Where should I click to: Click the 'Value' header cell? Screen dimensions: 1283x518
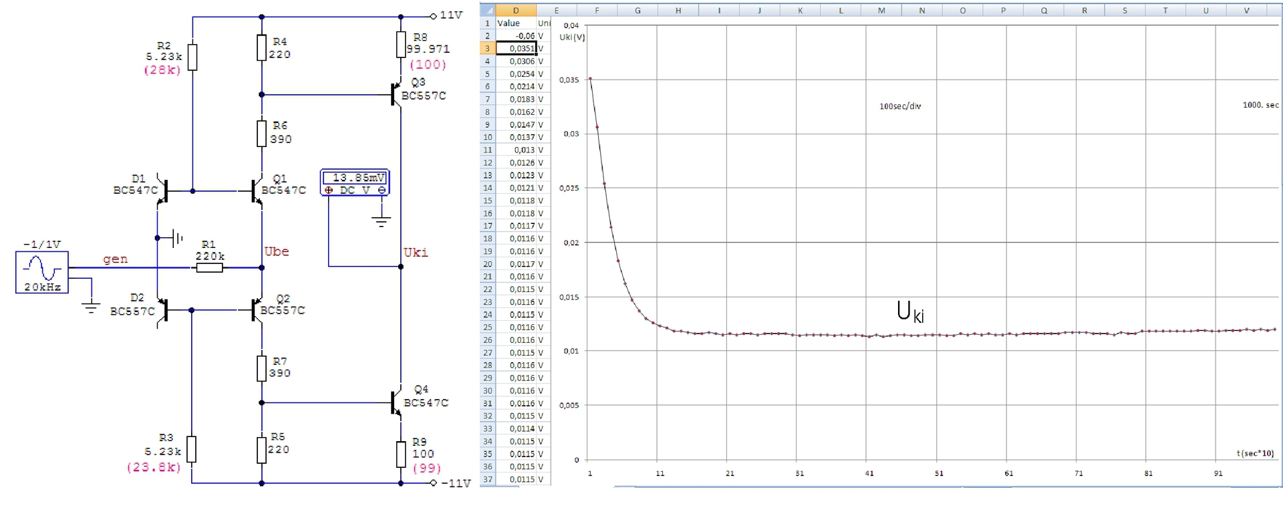click(516, 23)
